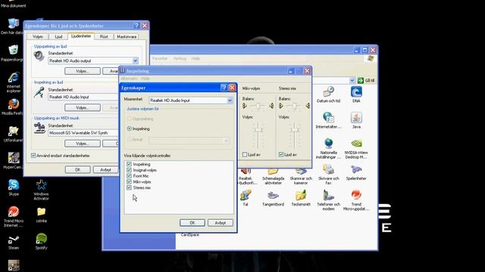This screenshot has width=485, height=272.
Task: Toggle the Stereo mix checkbox in list
Action: [x=129, y=187]
